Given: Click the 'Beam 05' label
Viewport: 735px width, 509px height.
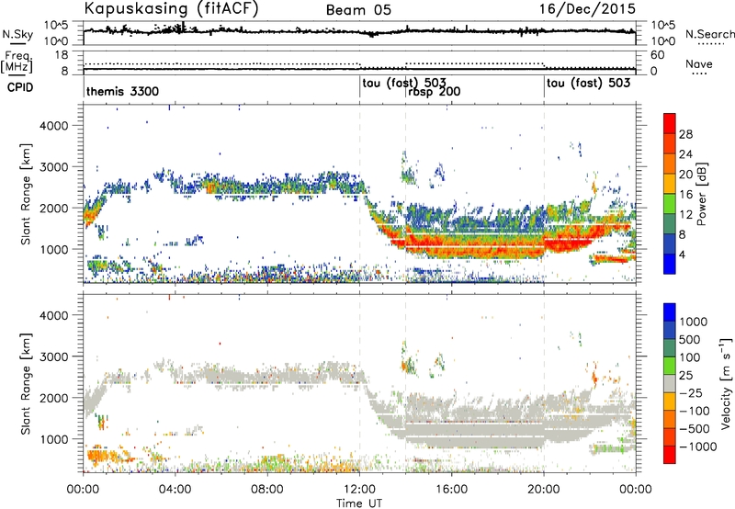Looking at the screenshot, I should tap(358, 10).
